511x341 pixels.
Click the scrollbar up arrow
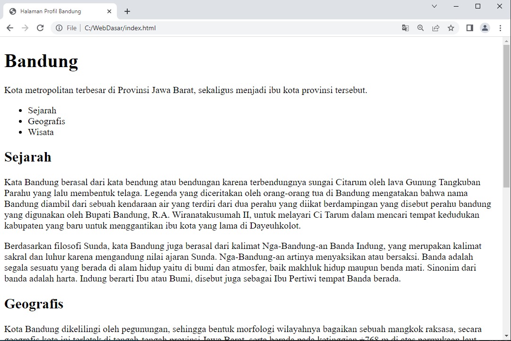tap(507, 41)
